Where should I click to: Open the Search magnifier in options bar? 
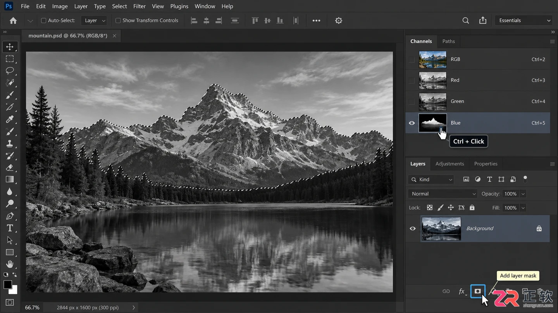coord(466,20)
